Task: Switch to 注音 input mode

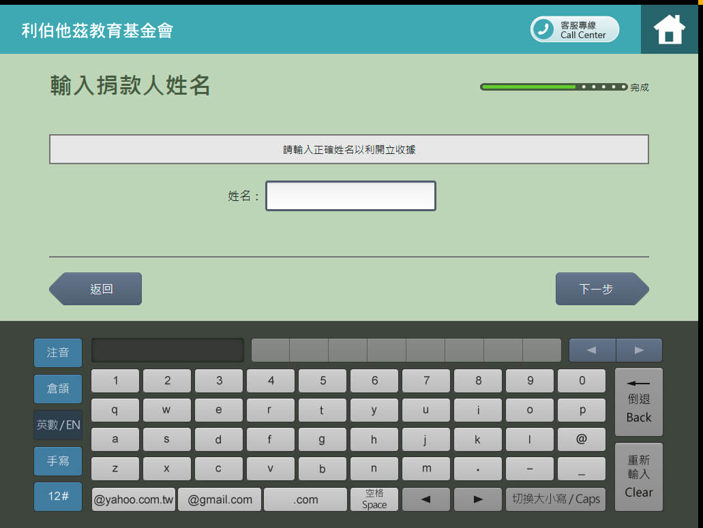Action: click(58, 353)
